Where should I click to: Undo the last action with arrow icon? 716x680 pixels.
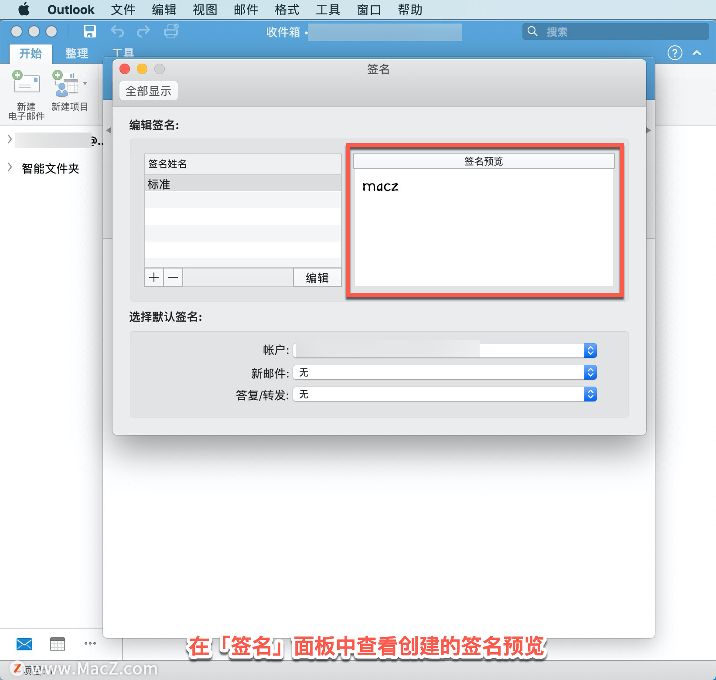click(x=117, y=31)
